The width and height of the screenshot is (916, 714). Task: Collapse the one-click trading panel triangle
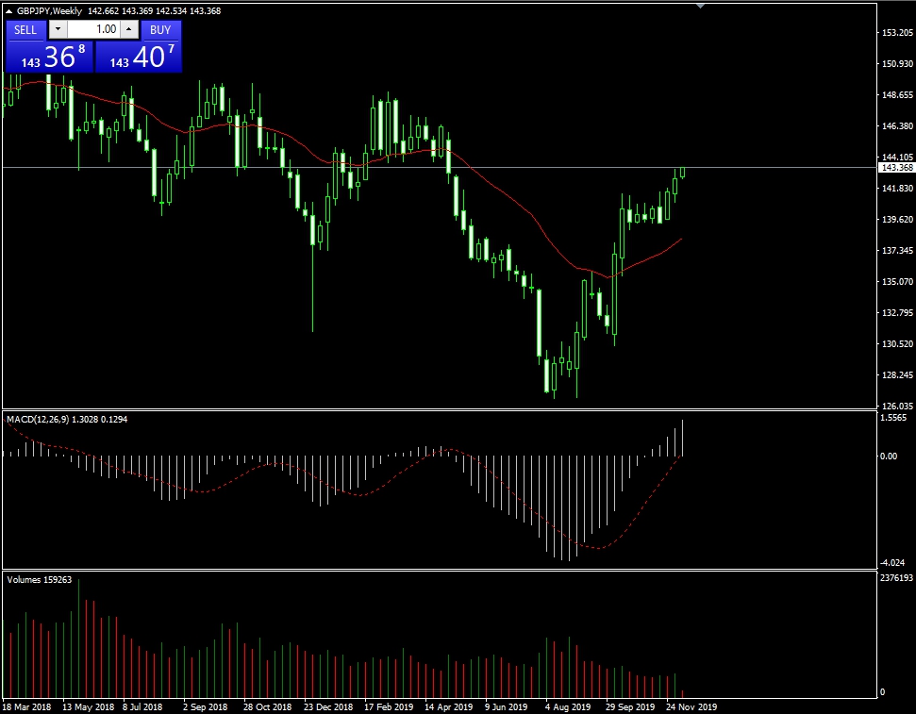point(9,11)
